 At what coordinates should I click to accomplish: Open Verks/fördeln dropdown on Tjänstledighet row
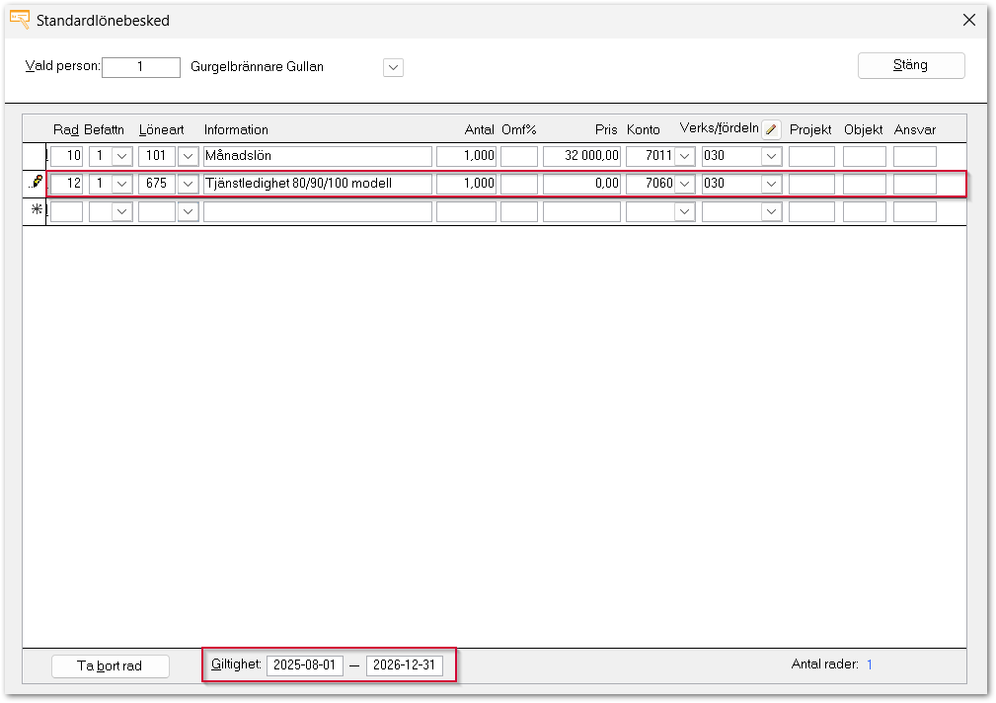(x=771, y=184)
